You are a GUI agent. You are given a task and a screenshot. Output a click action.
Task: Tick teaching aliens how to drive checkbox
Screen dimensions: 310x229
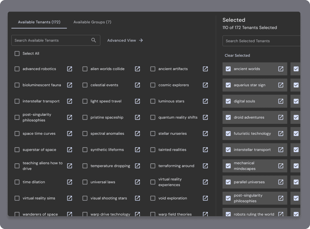(17, 166)
